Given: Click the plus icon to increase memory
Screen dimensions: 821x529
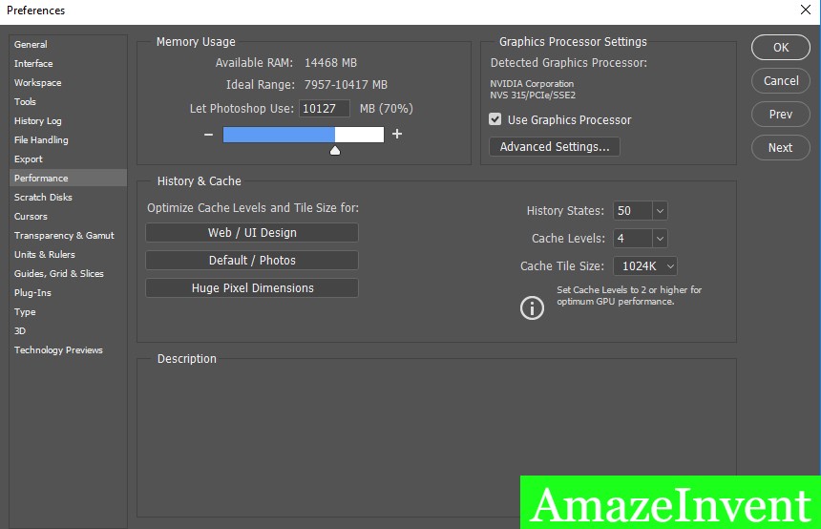Looking at the screenshot, I should 397,134.
